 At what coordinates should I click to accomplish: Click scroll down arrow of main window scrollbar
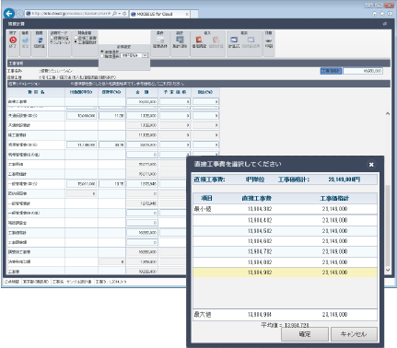[x=388, y=270]
